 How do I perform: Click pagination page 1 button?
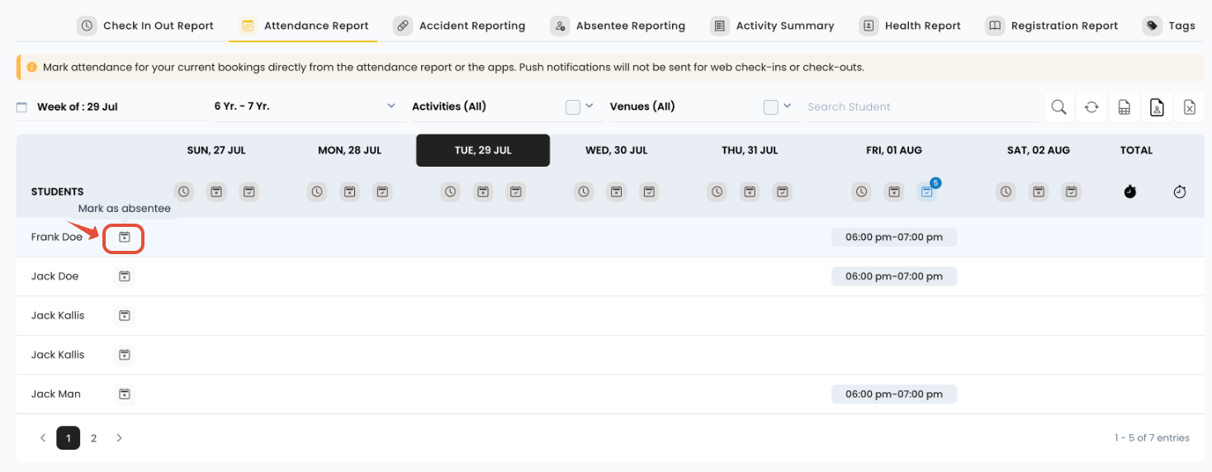(x=69, y=438)
